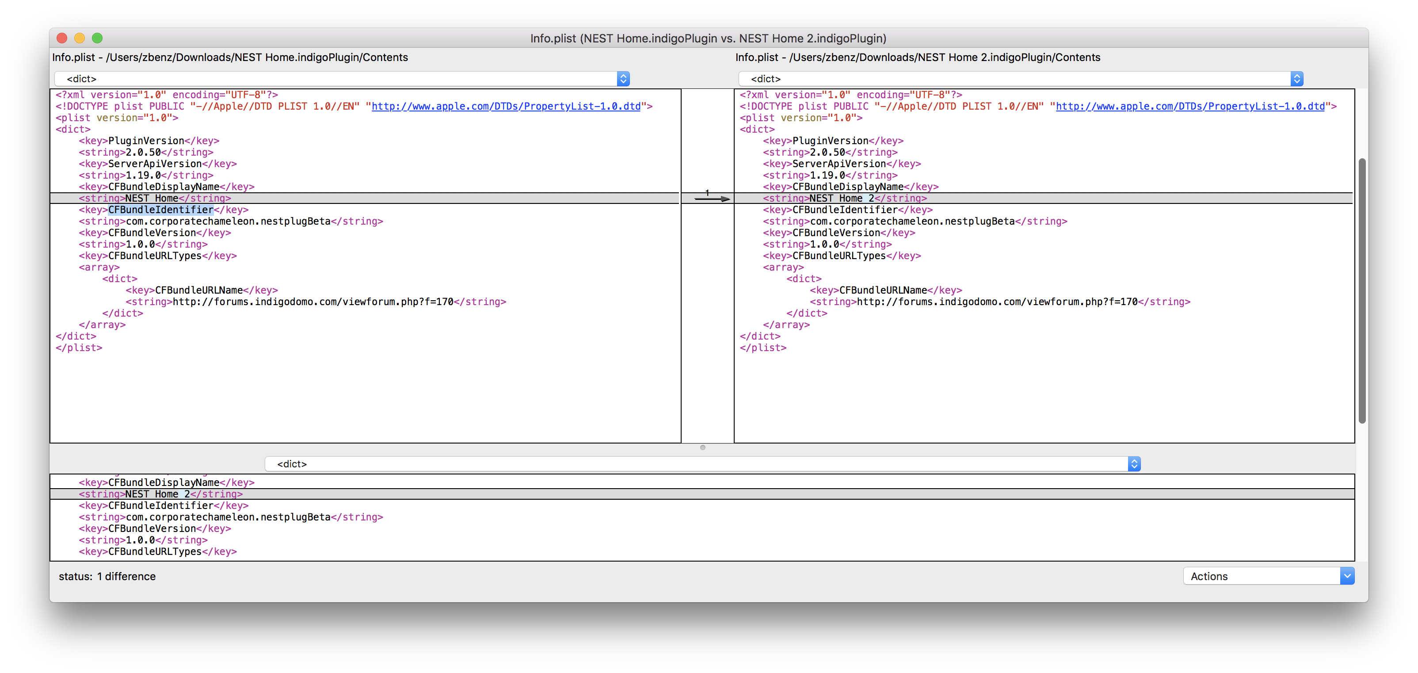The image size is (1418, 673).
Task: Click NEST Home 2 line in merge pane
Action: (x=702, y=494)
